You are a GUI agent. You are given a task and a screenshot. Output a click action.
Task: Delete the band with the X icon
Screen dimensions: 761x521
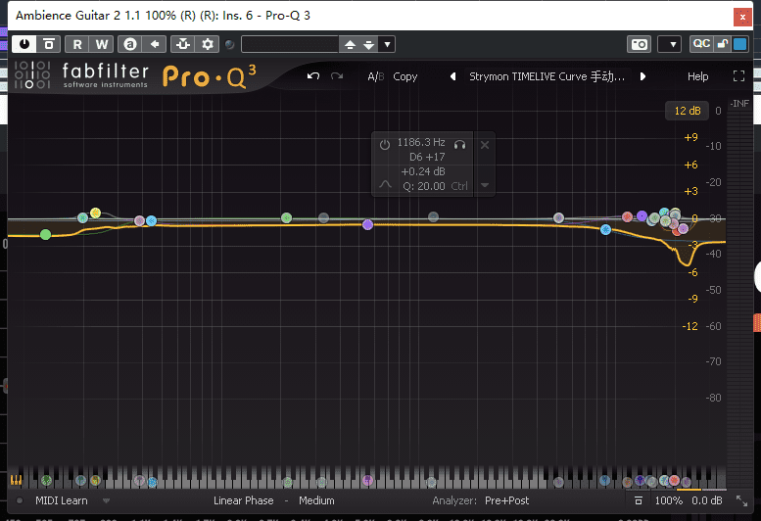pyautogui.click(x=485, y=145)
